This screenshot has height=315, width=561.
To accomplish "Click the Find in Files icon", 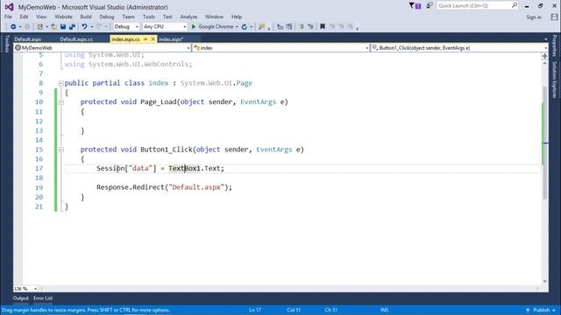I will (x=261, y=27).
